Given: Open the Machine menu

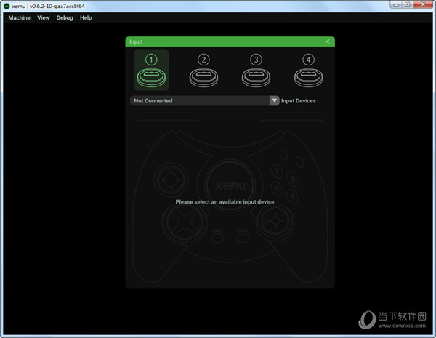Looking at the screenshot, I should [x=19, y=17].
